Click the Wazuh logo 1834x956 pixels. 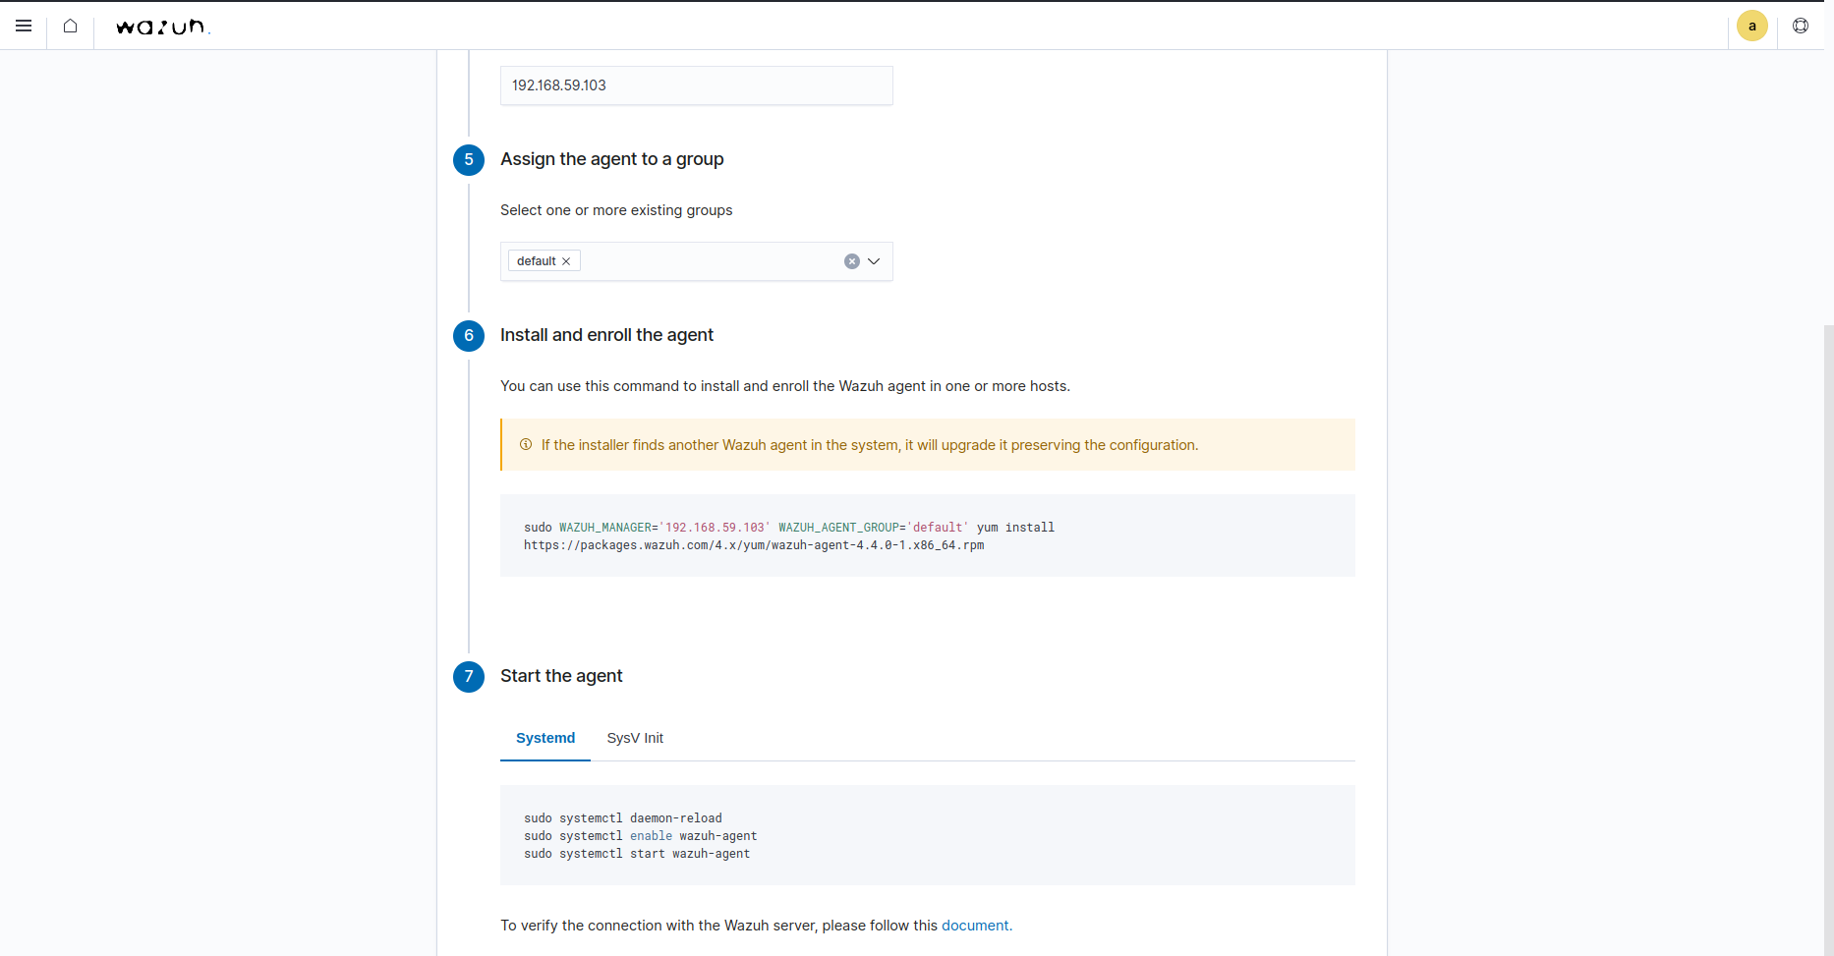click(161, 28)
